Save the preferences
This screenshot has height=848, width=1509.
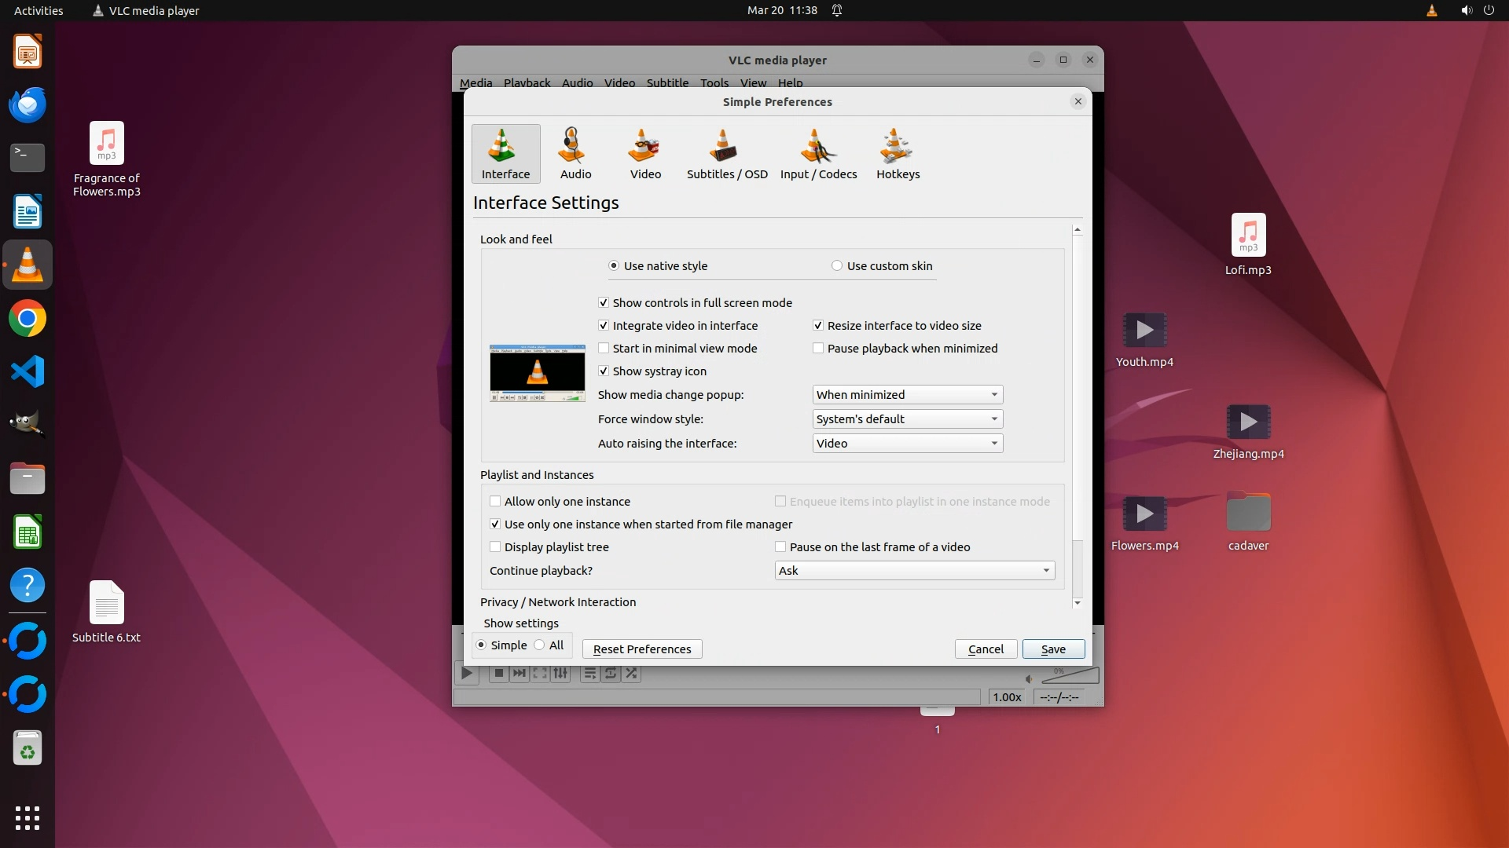click(1053, 649)
